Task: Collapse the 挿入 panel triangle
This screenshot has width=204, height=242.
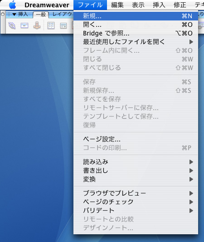Action: (15, 15)
